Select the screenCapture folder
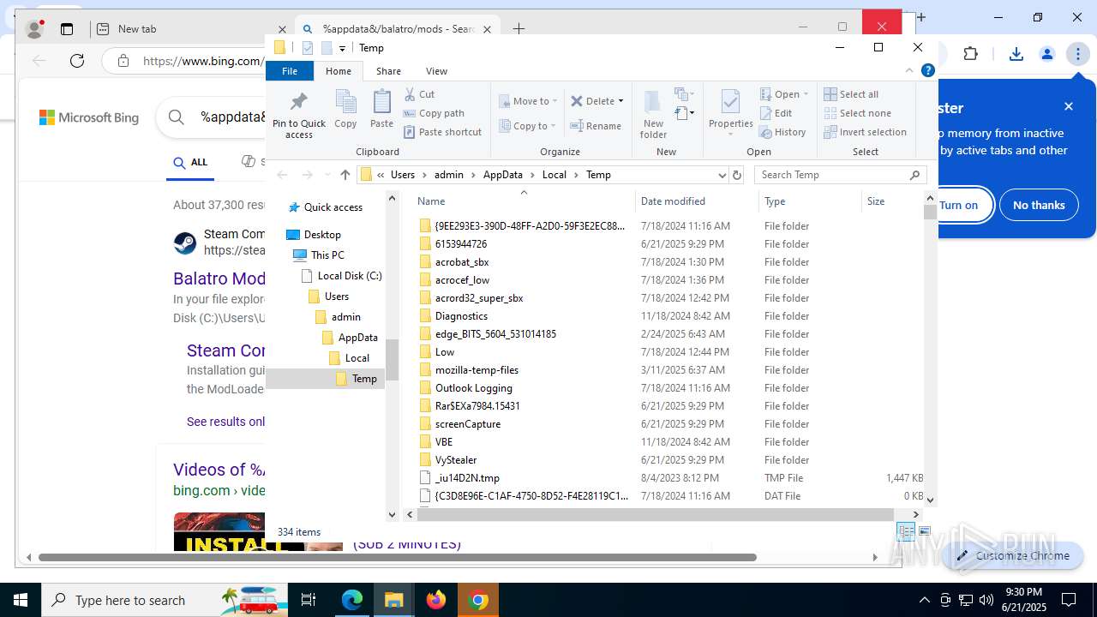 tap(468, 424)
